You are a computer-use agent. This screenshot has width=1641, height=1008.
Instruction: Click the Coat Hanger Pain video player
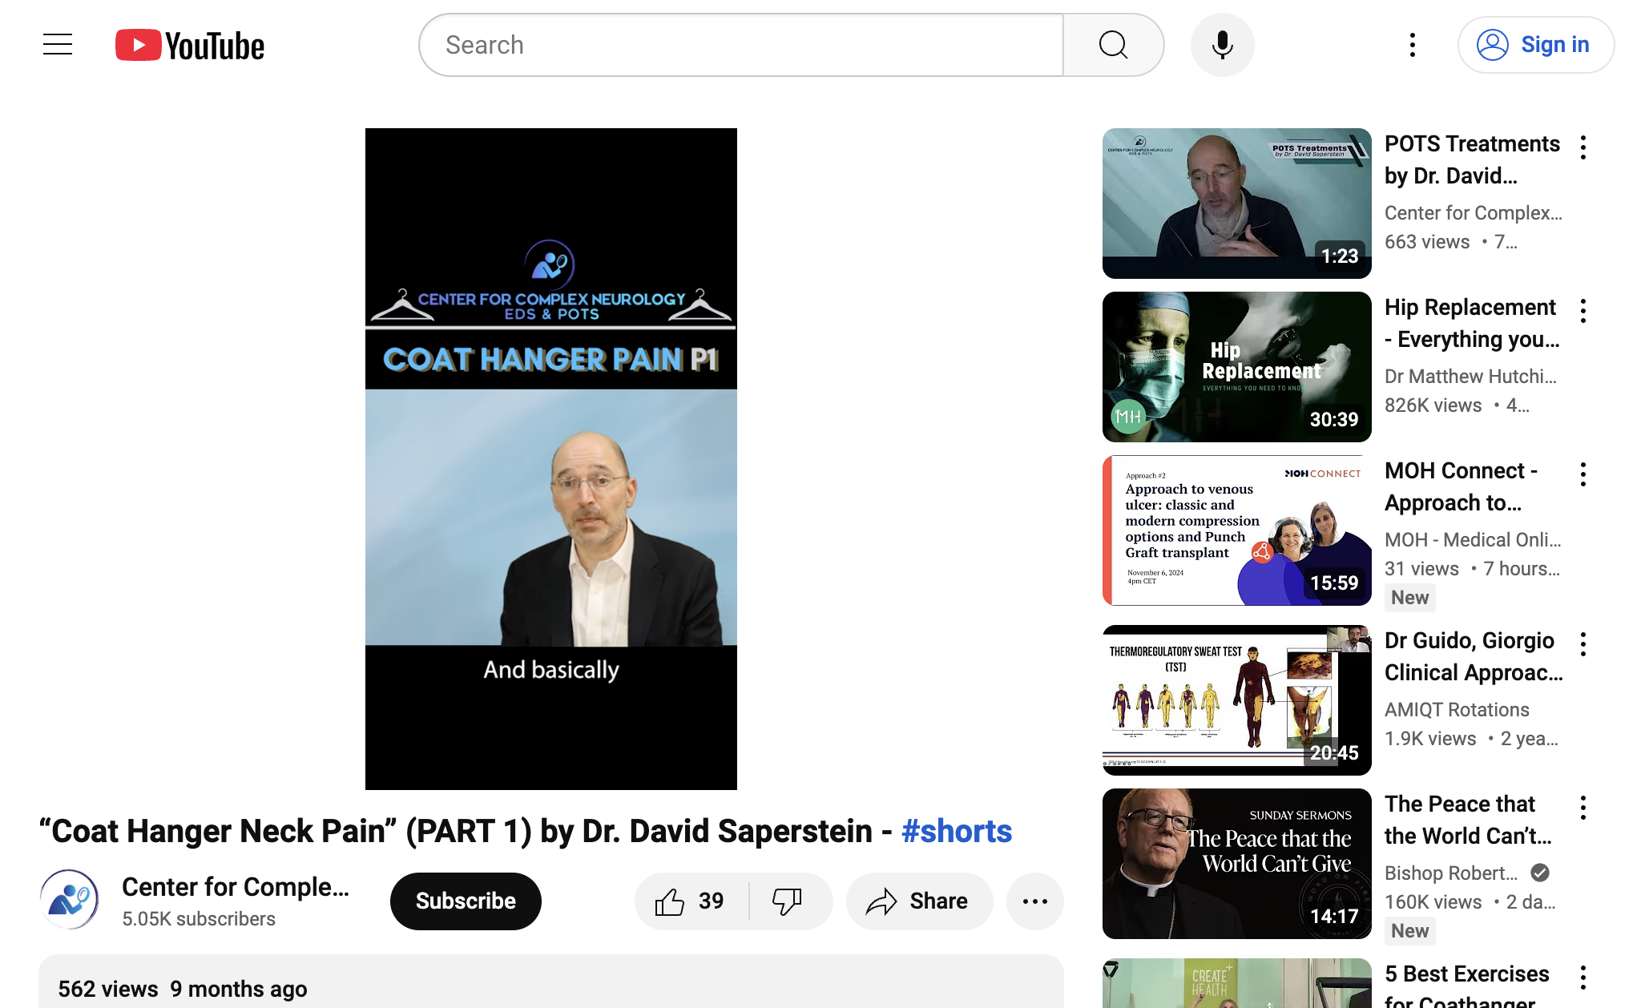551,459
